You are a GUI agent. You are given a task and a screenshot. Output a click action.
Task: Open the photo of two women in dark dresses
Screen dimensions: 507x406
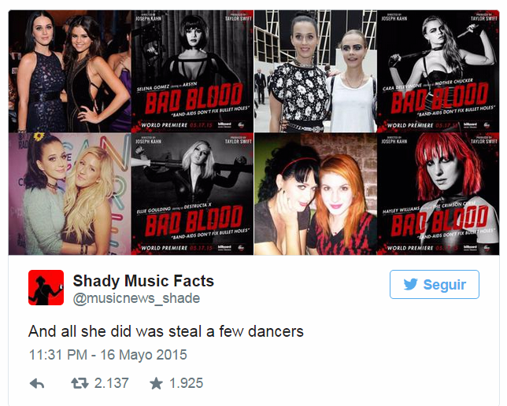pyautogui.click(x=69, y=71)
